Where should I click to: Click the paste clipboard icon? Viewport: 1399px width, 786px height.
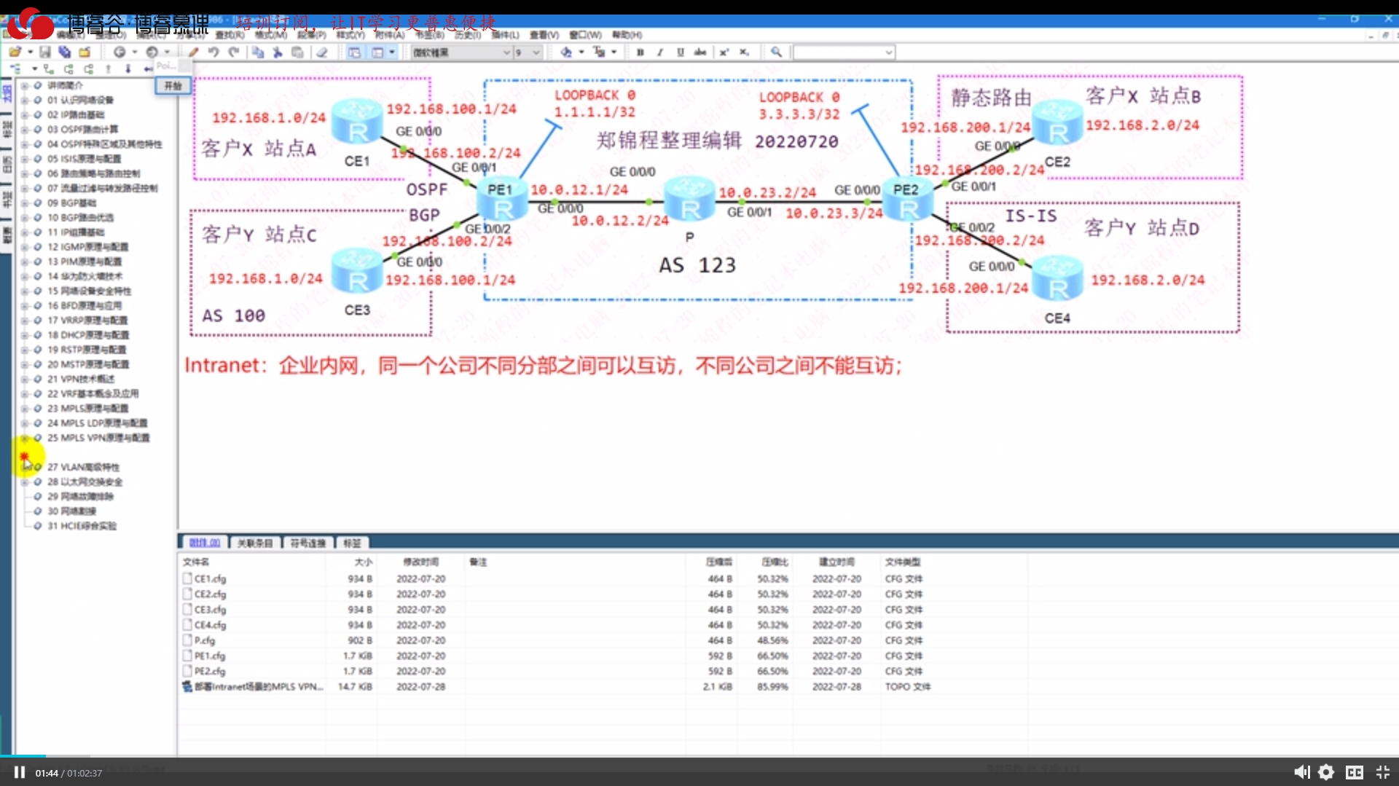pos(297,52)
